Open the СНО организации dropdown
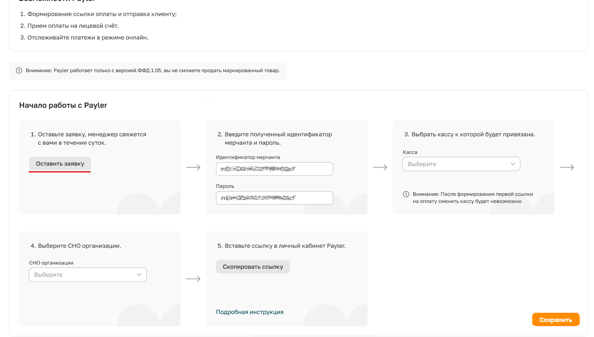 pos(87,275)
